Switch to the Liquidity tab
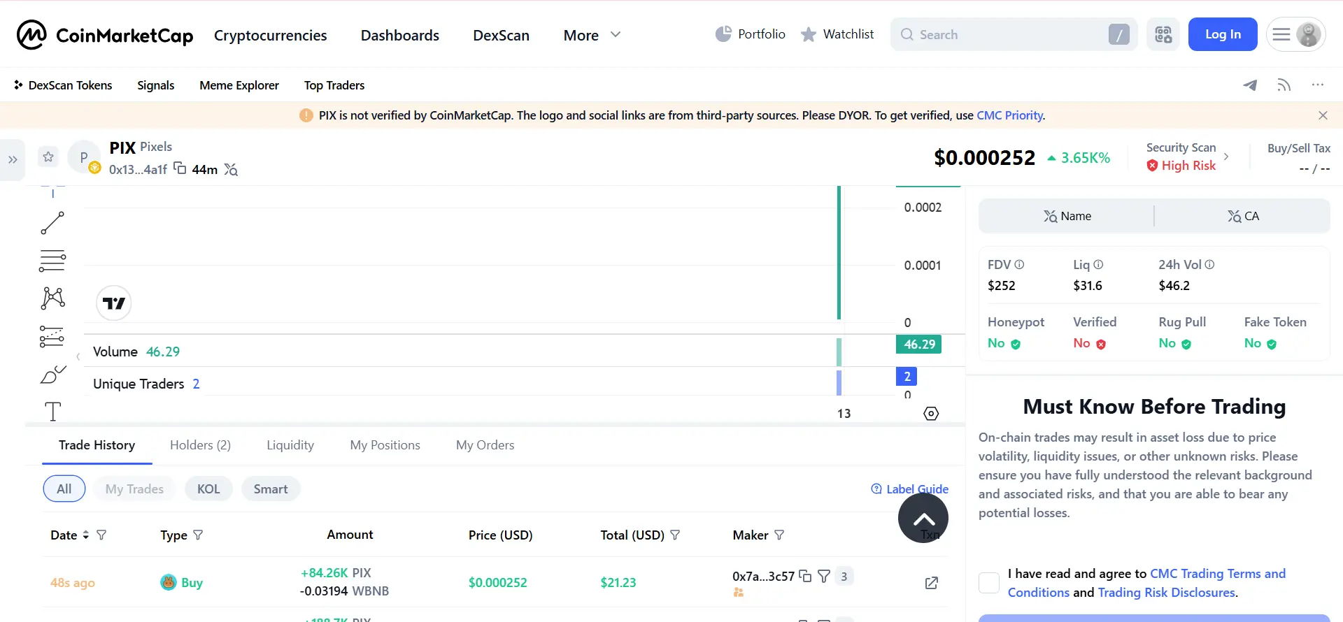This screenshot has height=622, width=1343. (290, 445)
